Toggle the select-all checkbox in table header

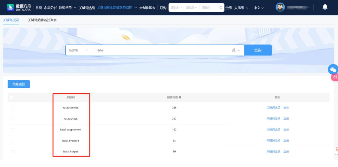[12, 97]
